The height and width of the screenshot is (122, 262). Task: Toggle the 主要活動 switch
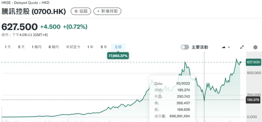(x=185, y=47)
